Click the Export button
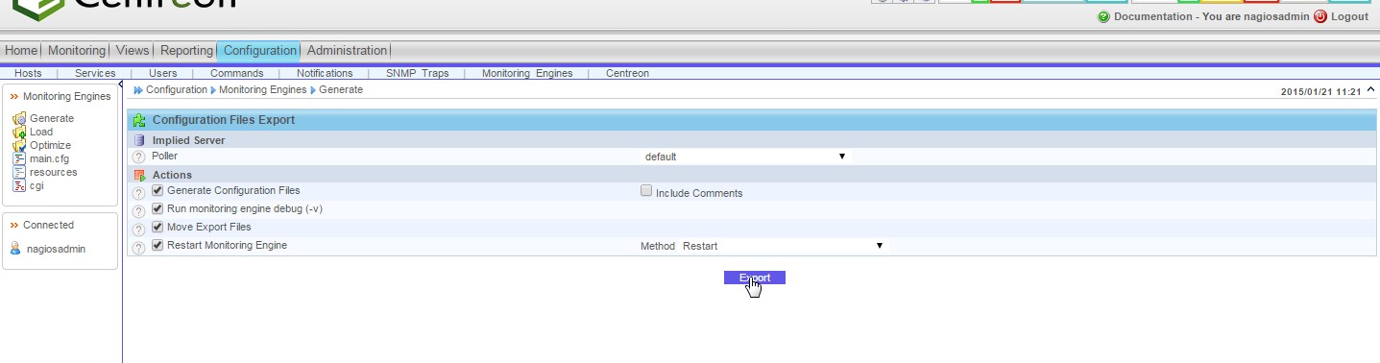 point(755,278)
